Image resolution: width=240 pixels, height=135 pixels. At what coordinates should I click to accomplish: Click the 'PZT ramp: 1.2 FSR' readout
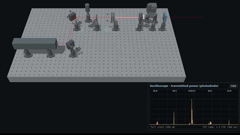point(220,127)
